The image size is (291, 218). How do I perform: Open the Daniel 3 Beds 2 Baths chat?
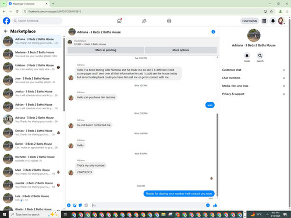coord(31,146)
